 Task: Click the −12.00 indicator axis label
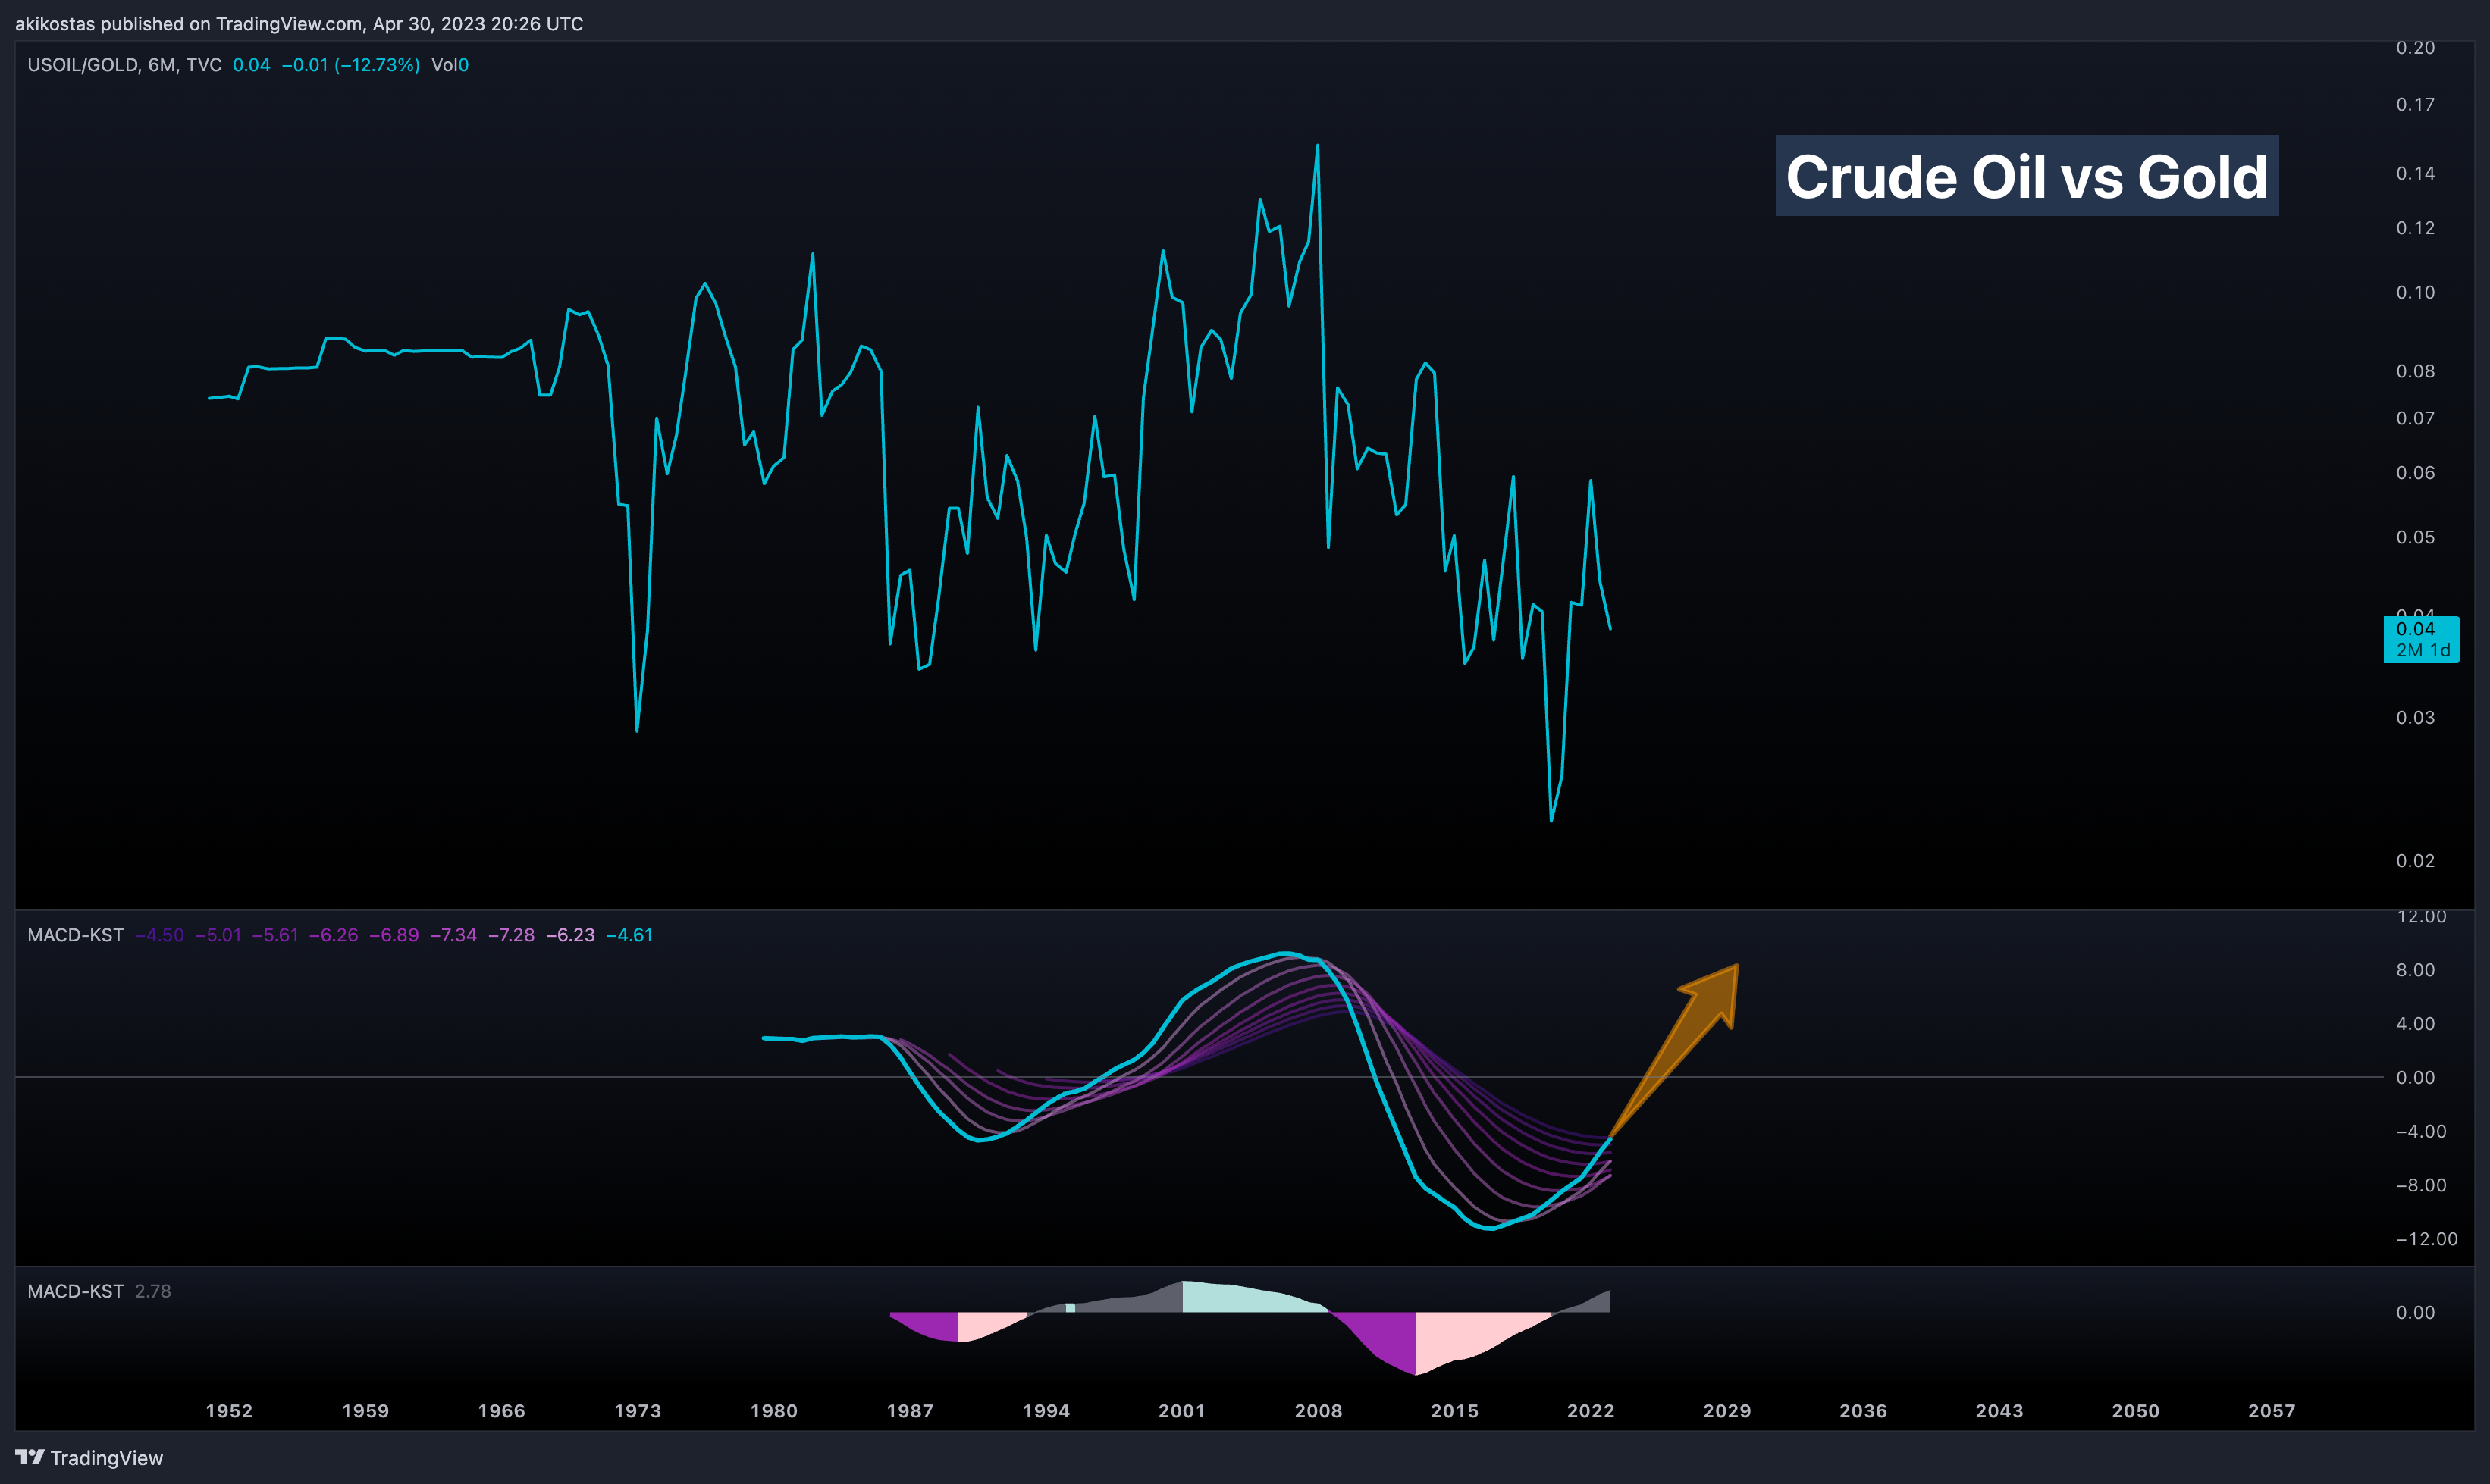(2426, 1240)
